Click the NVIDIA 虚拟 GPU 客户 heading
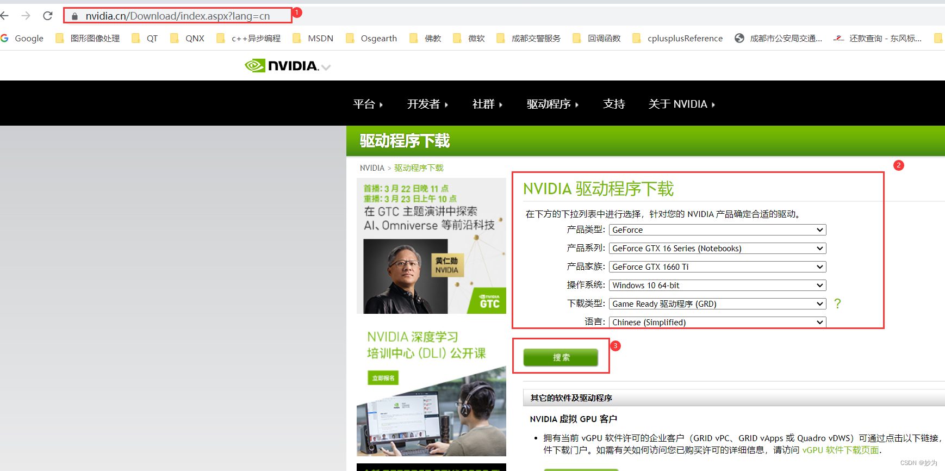 point(574,419)
